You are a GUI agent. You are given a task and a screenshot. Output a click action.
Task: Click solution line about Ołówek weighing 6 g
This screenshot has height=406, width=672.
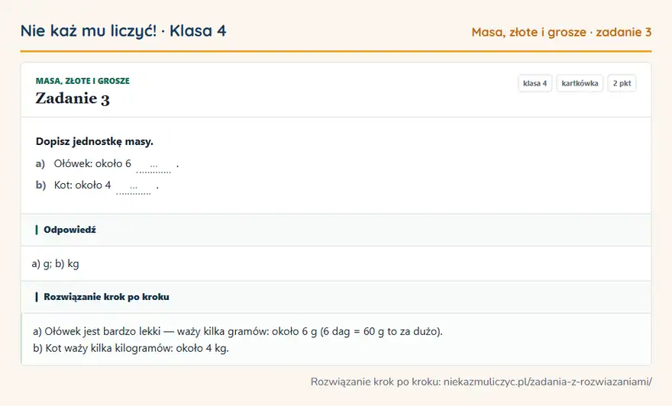[x=237, y=331]
